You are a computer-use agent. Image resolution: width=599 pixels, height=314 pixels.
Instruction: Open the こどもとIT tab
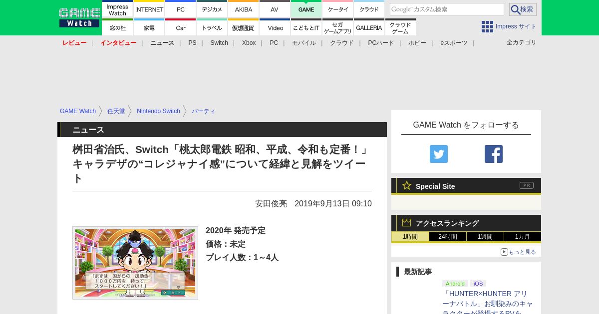point(306,27)
